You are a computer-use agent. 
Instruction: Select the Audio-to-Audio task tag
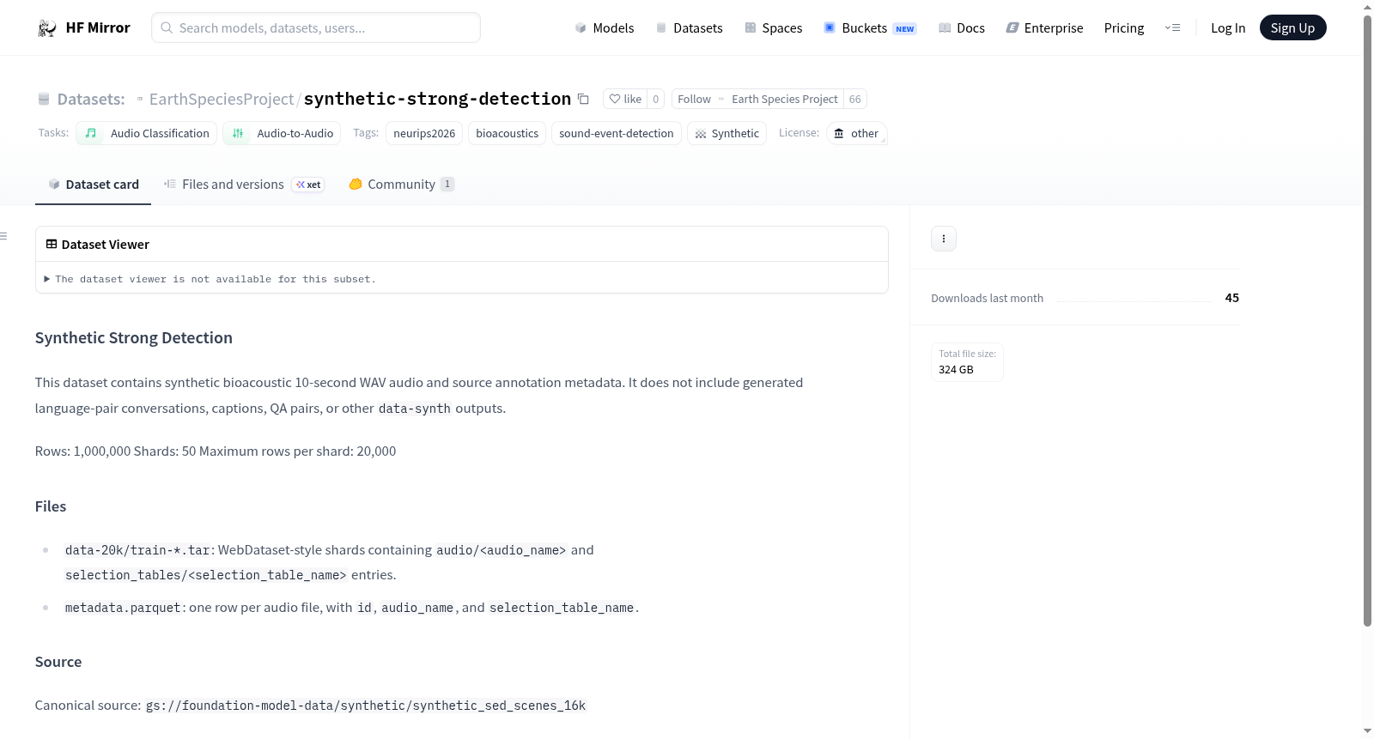(x=282, y=133)
